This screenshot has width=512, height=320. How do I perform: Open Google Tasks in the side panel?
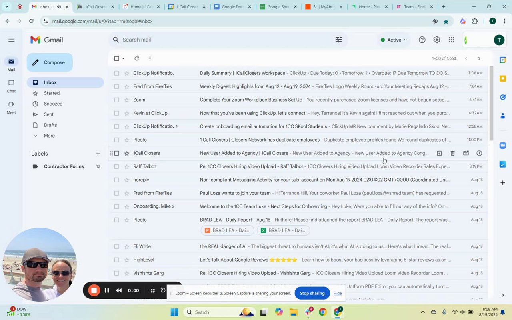[503, 97]
